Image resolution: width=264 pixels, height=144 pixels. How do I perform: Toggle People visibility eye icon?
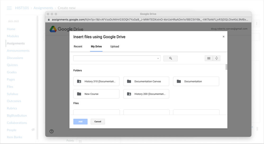(33, 130)
